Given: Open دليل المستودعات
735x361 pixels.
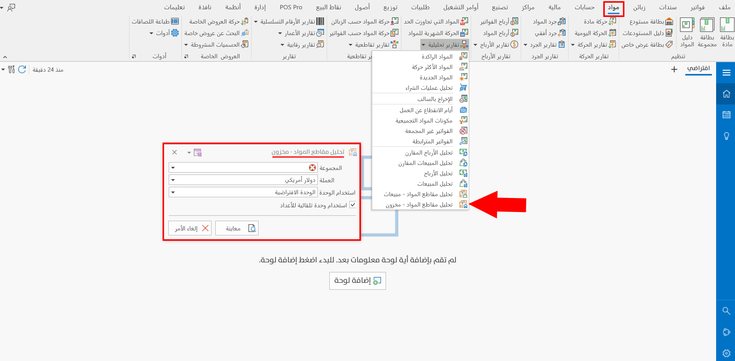Looking at the screenshot, I should 647,33.
